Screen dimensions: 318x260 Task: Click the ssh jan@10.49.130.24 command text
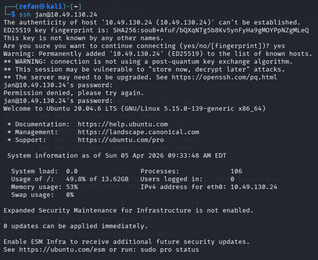tap(51, 15)
